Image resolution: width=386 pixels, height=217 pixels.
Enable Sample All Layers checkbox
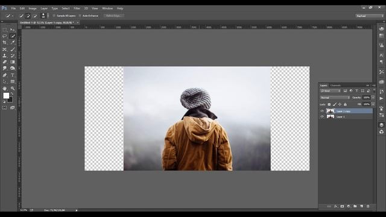point(54,16)
